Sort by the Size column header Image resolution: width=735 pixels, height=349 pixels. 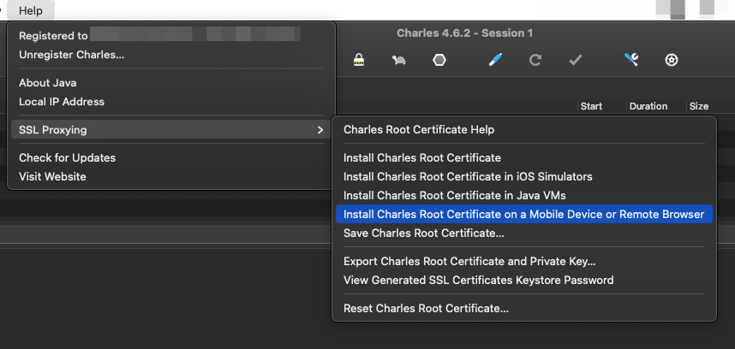pos(698,106)
